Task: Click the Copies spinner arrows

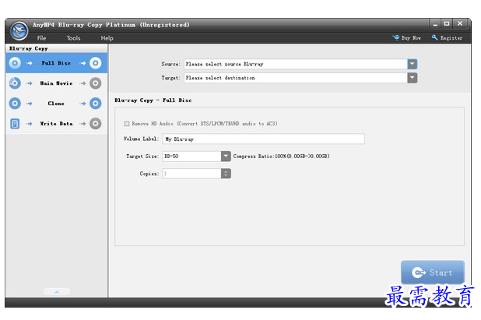Action: [x=226, y=174]
